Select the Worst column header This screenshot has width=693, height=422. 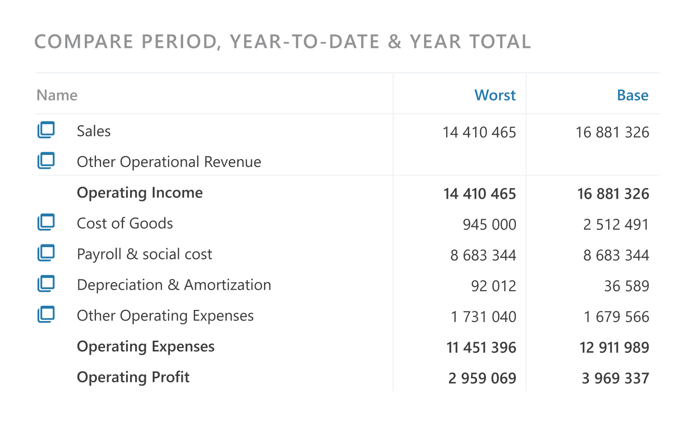click(x=495, y=95)
